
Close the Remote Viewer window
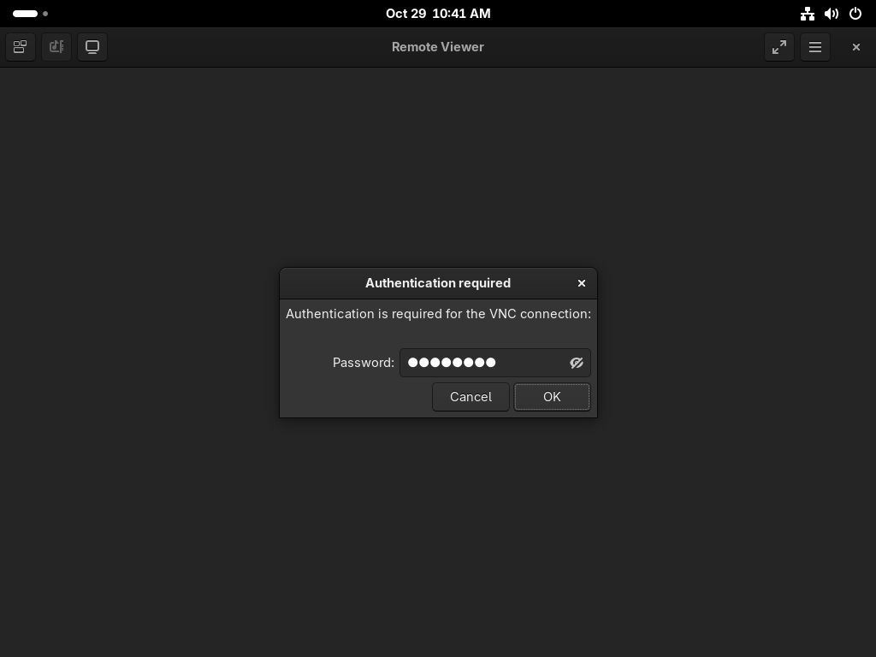855,47
